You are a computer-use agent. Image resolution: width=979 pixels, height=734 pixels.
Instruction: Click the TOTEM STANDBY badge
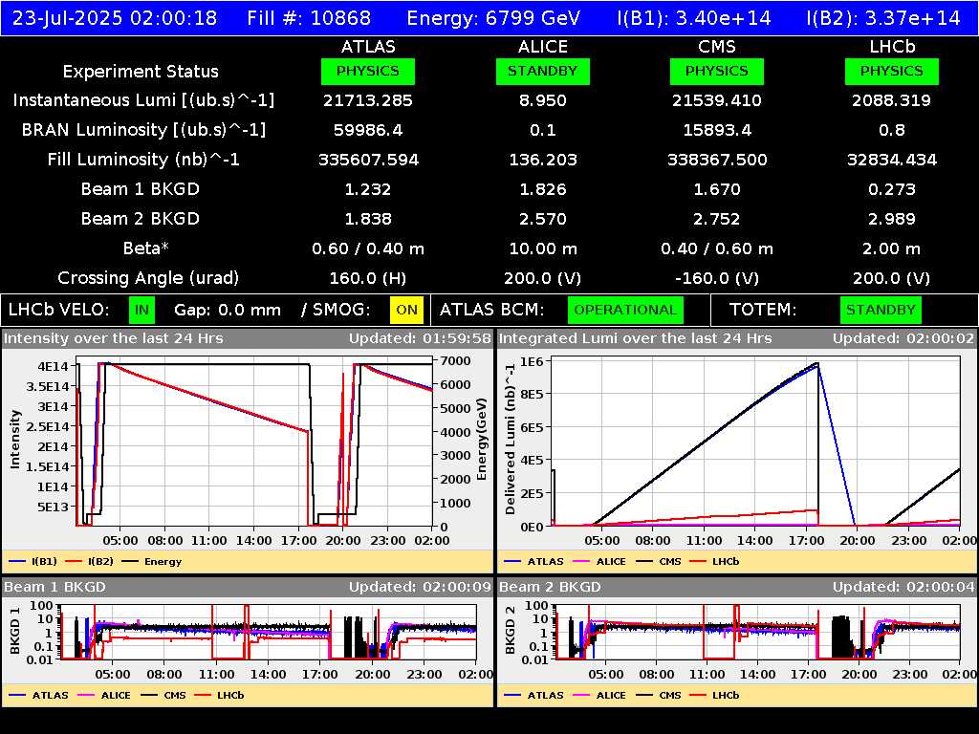(x=881, y=311)
